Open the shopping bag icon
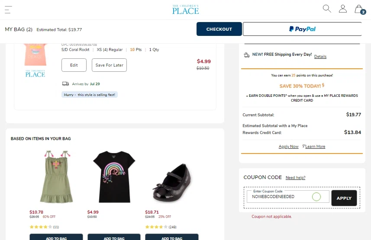The image size is (371, 240). pos(359,9)
